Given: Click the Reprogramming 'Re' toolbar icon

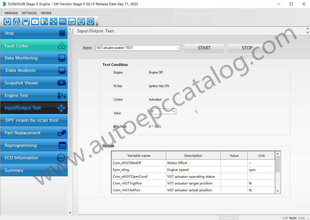Looking at the screenshot, I should 72,21.
